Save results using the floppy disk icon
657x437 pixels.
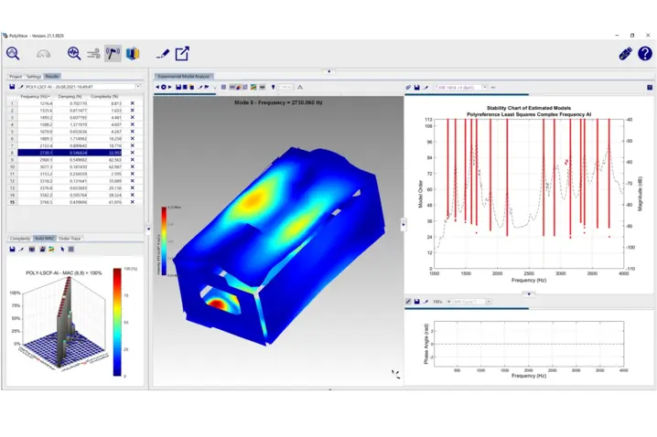click(11, 87)
